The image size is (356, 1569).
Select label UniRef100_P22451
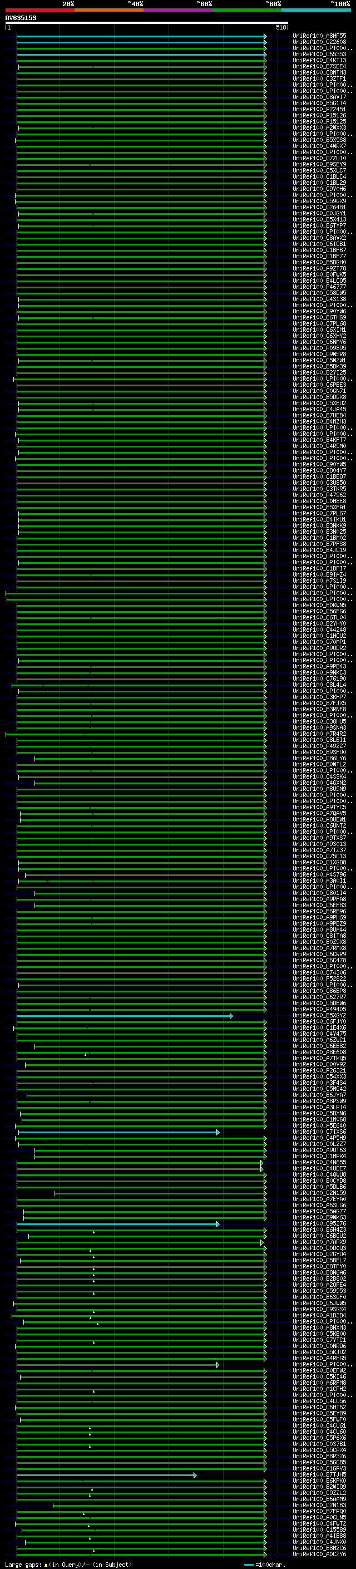(x=319, y=109)
